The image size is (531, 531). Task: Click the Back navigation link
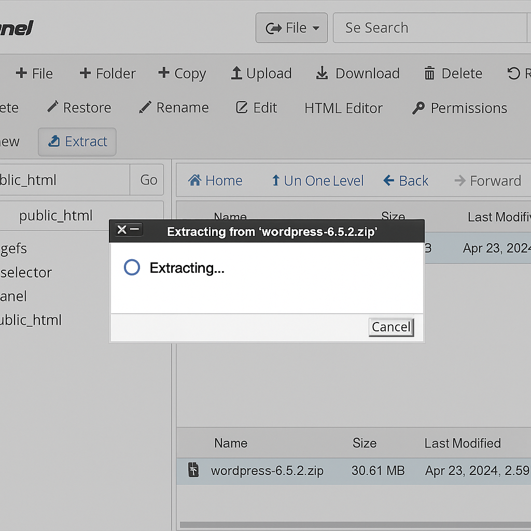pyautogui.click(x=406, y=180)
